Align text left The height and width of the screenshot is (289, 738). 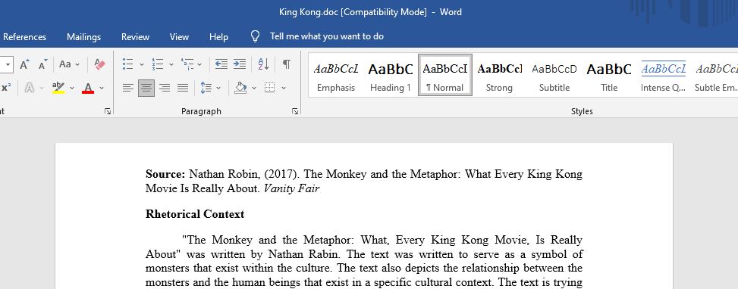(128, 88)
